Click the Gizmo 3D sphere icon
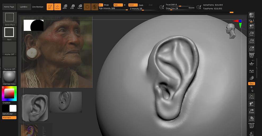This screenshot has width=262, height=136. click(x=87, y=7)
